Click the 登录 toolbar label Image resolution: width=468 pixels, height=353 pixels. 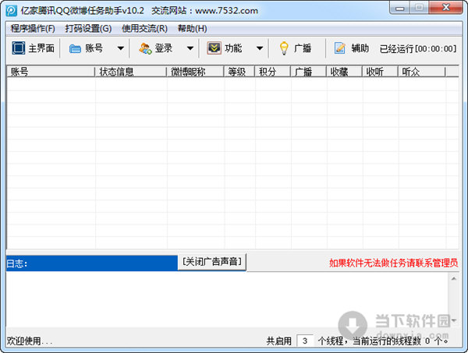[x=164, y=48]
